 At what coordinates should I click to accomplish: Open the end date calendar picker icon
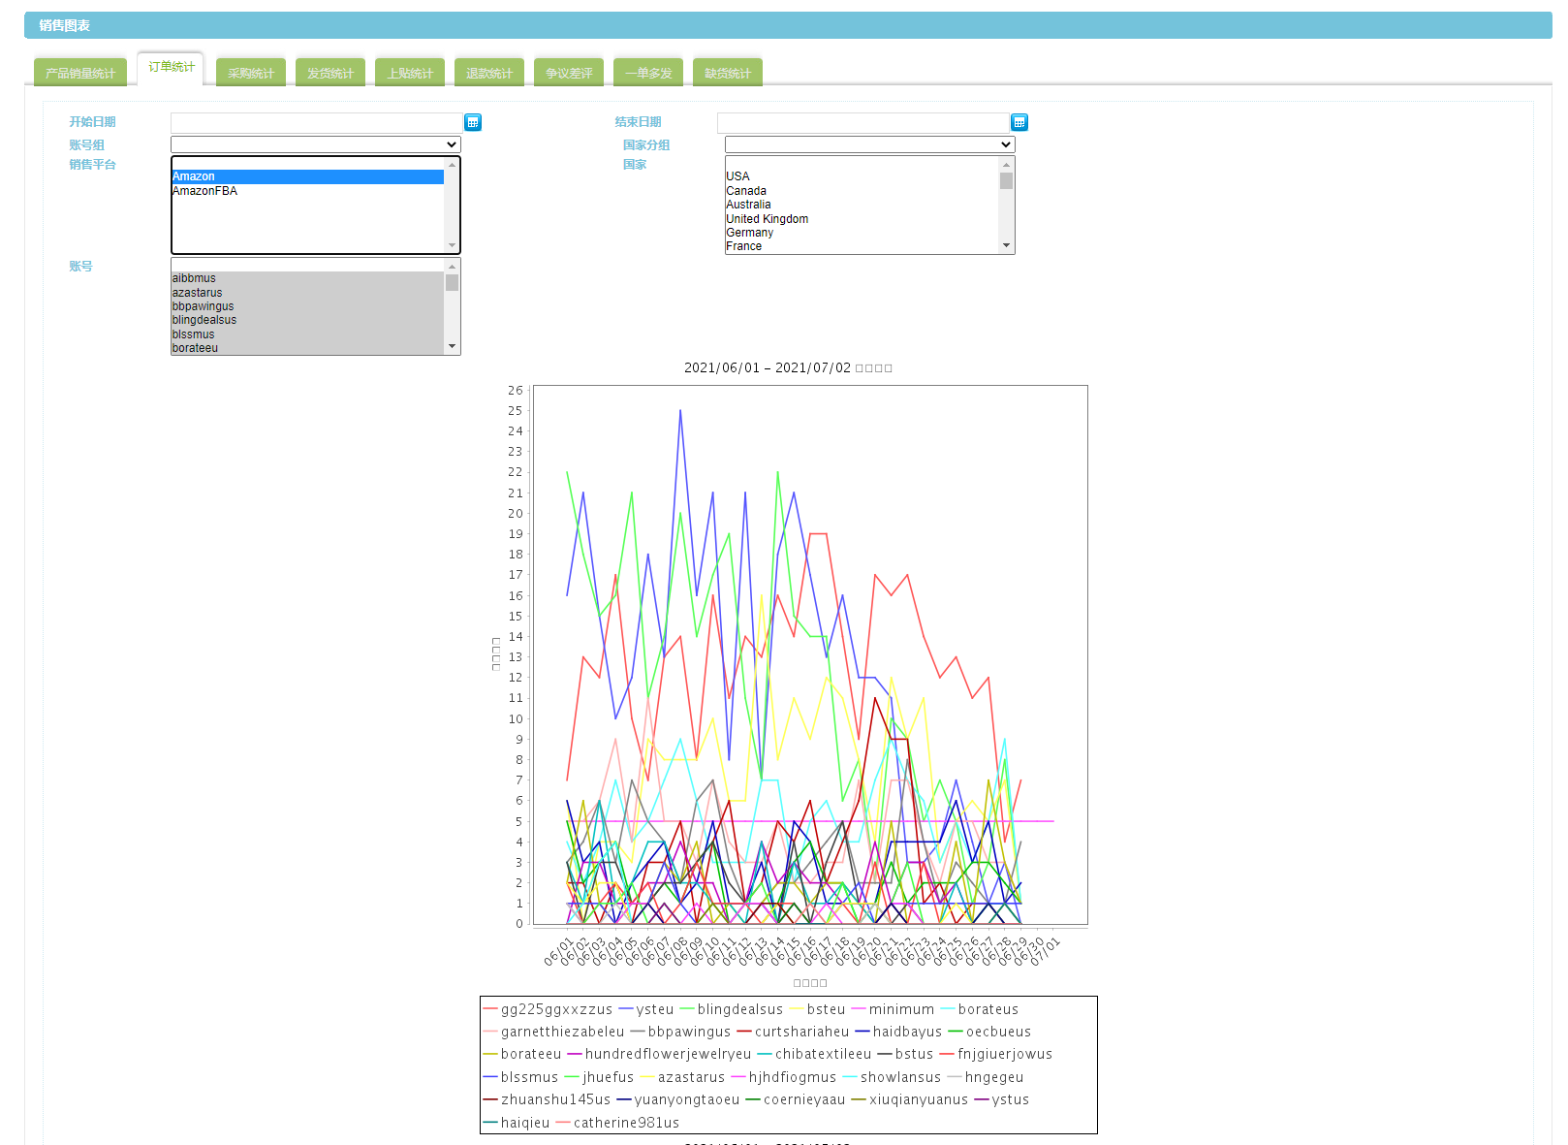(x=1019, y=122)
